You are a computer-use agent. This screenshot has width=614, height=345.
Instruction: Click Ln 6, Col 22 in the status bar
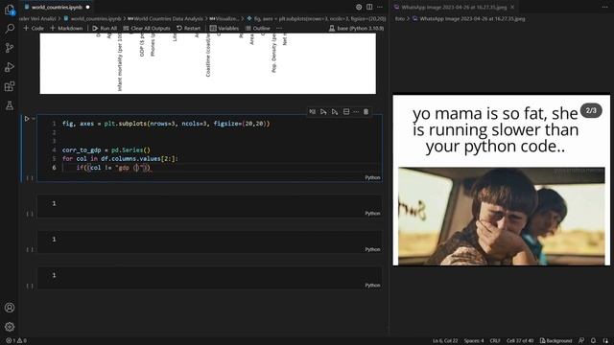445,341
